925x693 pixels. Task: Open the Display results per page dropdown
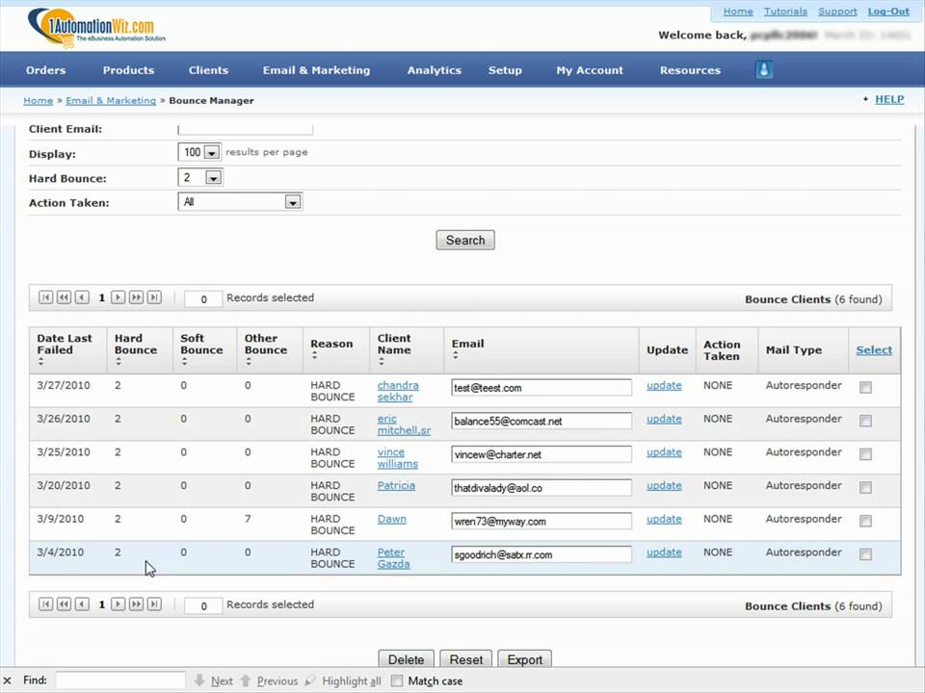(x=199, y=152)
